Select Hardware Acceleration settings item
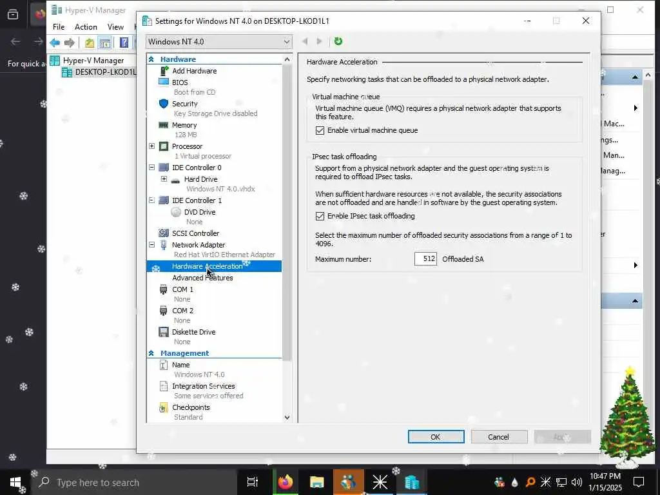 point(214,266)
